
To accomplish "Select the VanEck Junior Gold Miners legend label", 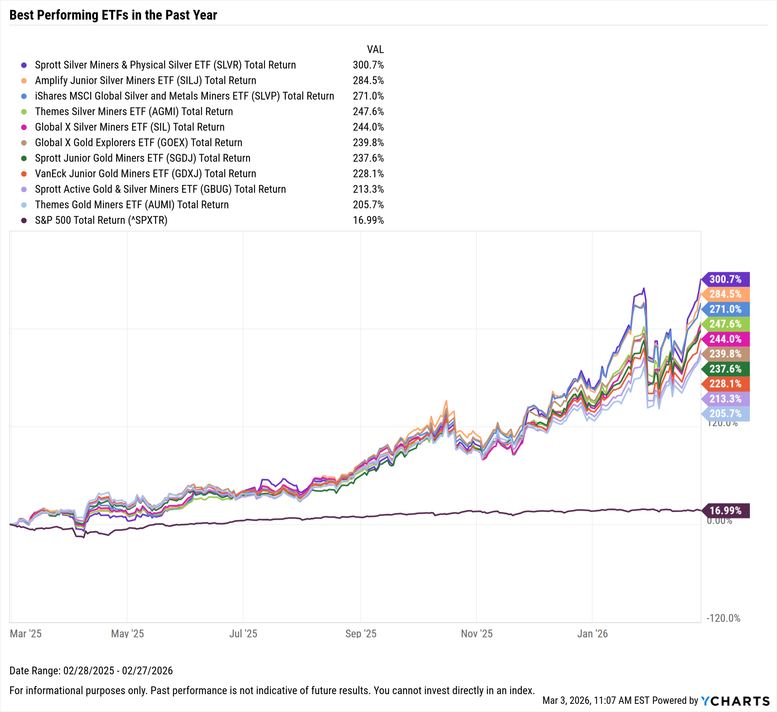I will point(145,174).
